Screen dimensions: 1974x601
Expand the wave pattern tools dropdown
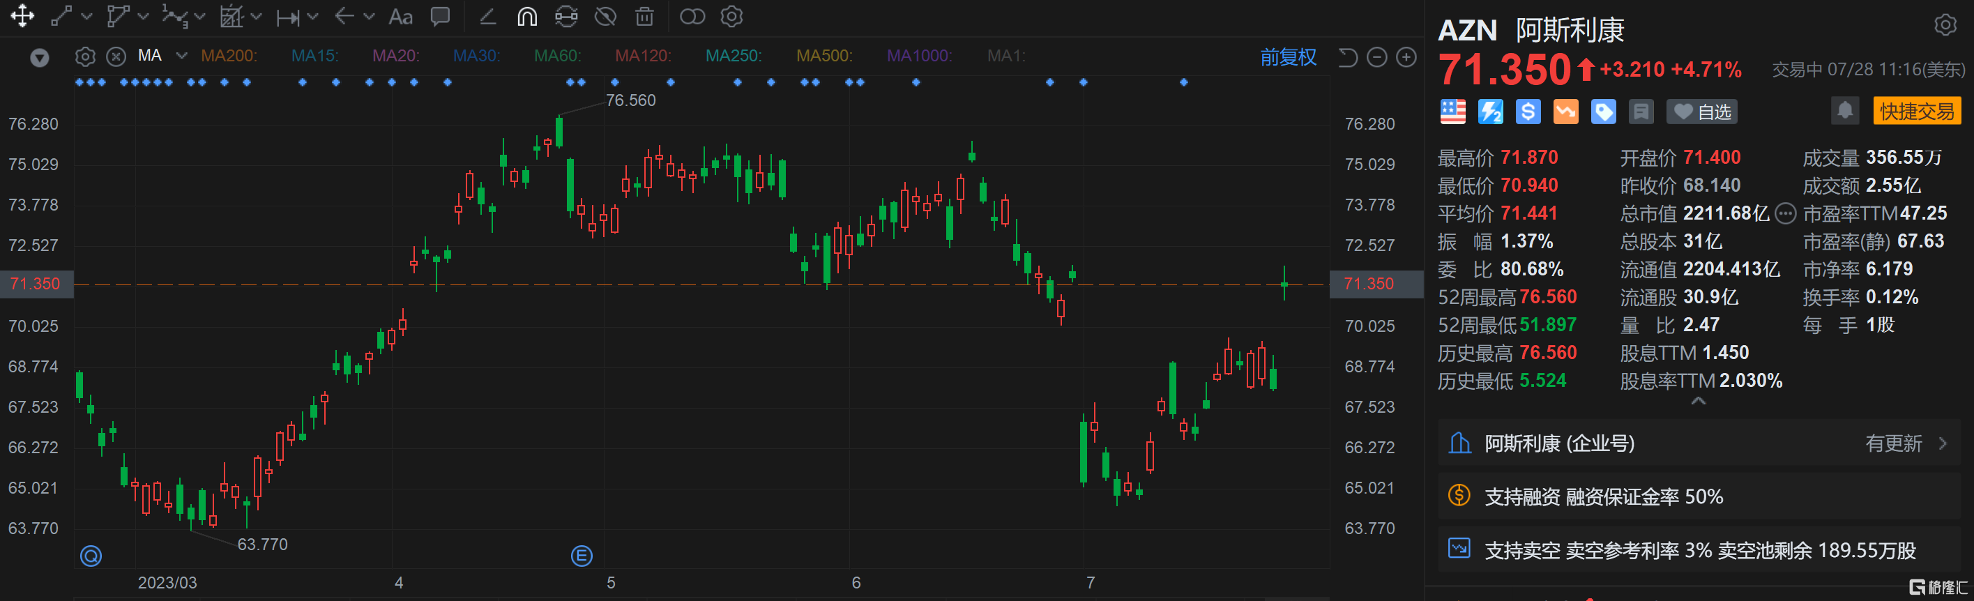(x=199, y=16)
